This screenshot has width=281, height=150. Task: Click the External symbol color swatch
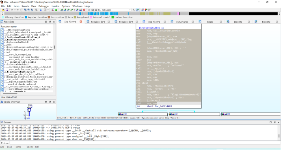click(x=91, y=17)
